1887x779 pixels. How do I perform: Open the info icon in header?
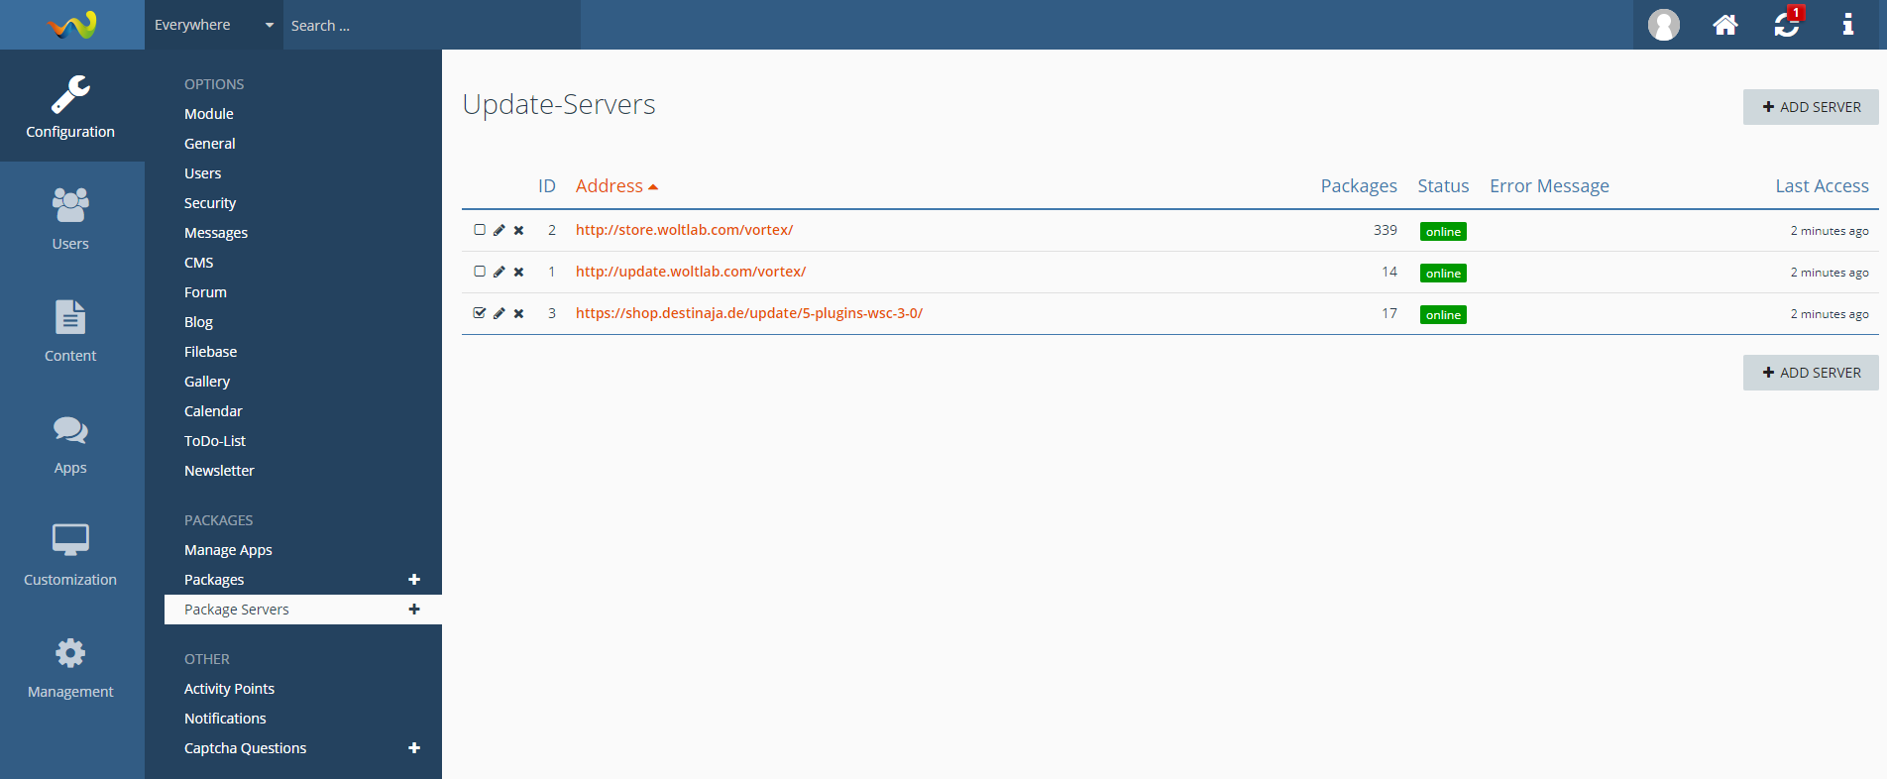click(x=1847, y=25)
